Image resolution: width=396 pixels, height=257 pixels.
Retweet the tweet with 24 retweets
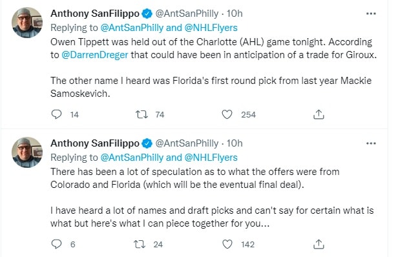[140, 244]
